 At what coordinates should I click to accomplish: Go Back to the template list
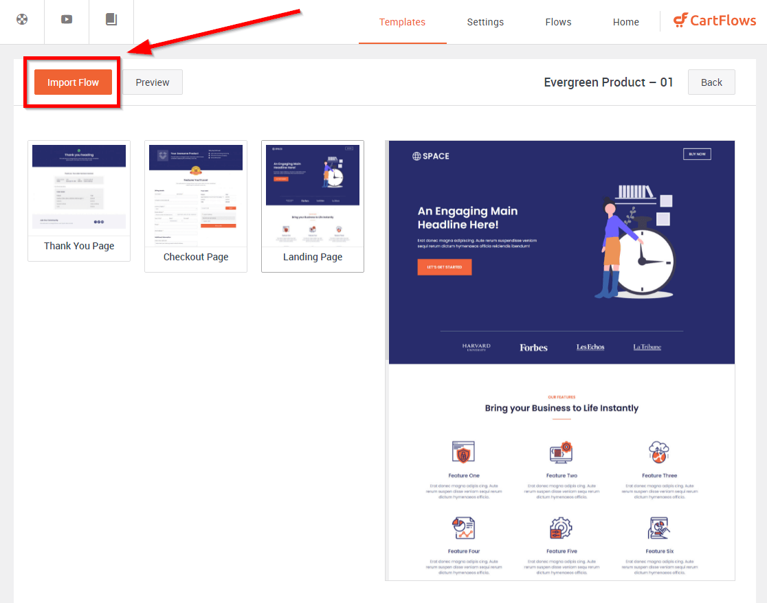tap(711, 82)
